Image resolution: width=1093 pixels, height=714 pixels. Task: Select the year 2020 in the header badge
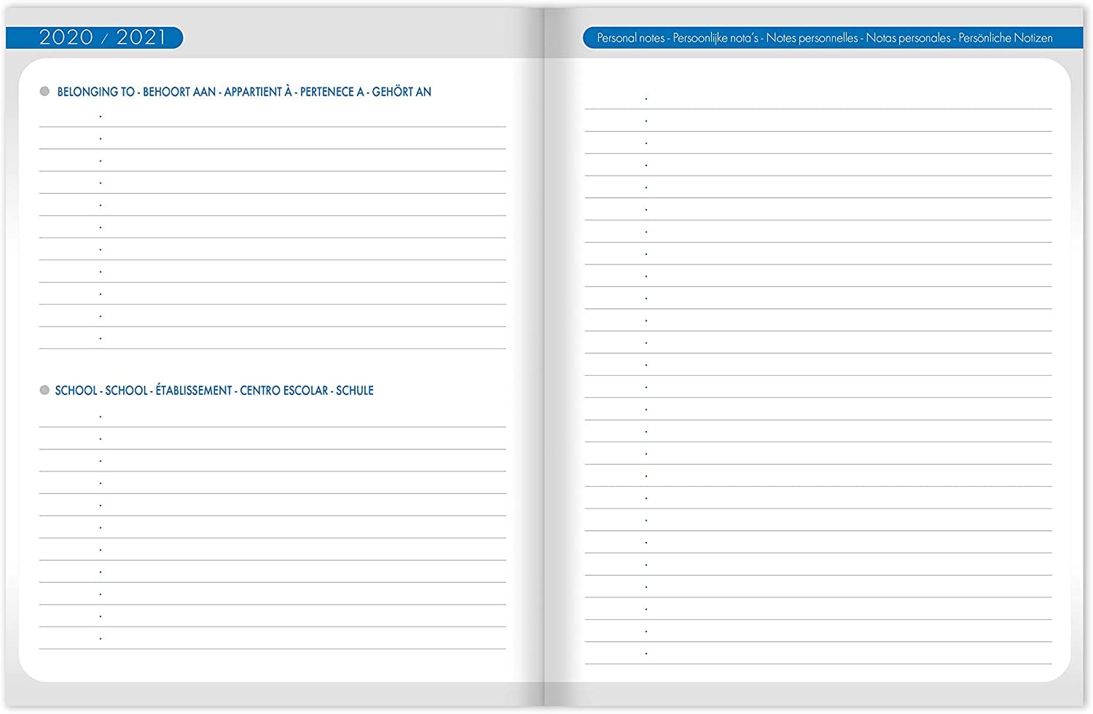66,37
